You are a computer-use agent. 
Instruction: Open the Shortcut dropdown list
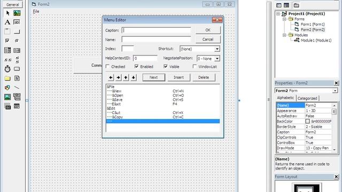click(x=217, y=49)
